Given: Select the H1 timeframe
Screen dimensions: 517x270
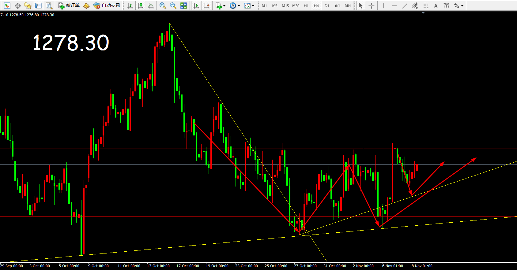Looking at the screenshot, I should pos(306,6).
